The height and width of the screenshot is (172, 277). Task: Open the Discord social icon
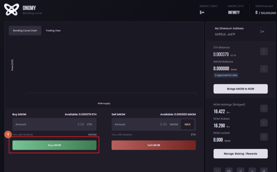click(x=229, y=170)
